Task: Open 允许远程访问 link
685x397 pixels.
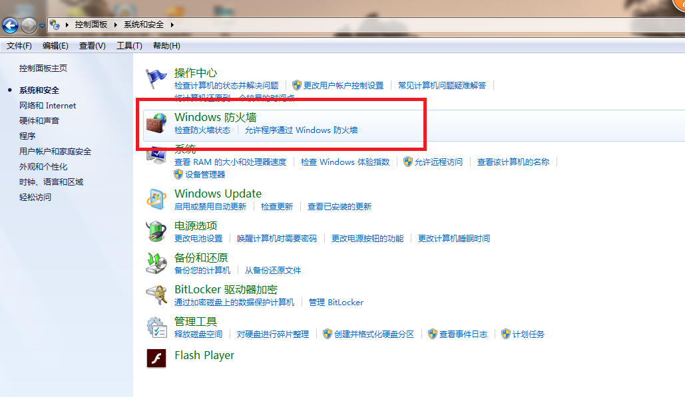Action: [439, 162]
